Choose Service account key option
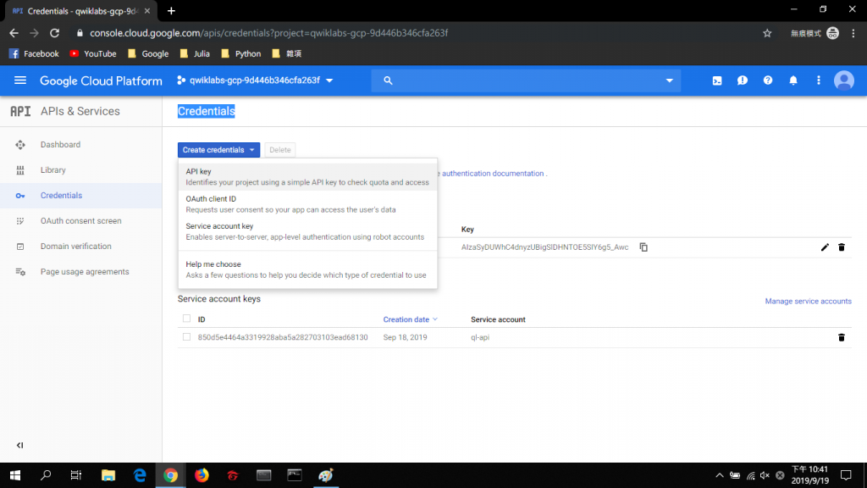Screen dimensions: 867x488 pyautogui.click(x=307, y=231)
